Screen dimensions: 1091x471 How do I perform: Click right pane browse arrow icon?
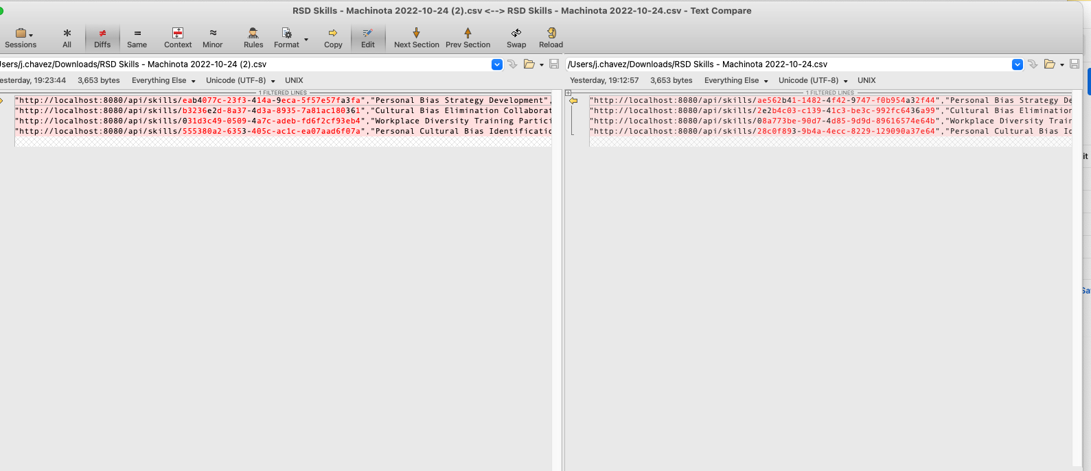(x=1033, y=64)
